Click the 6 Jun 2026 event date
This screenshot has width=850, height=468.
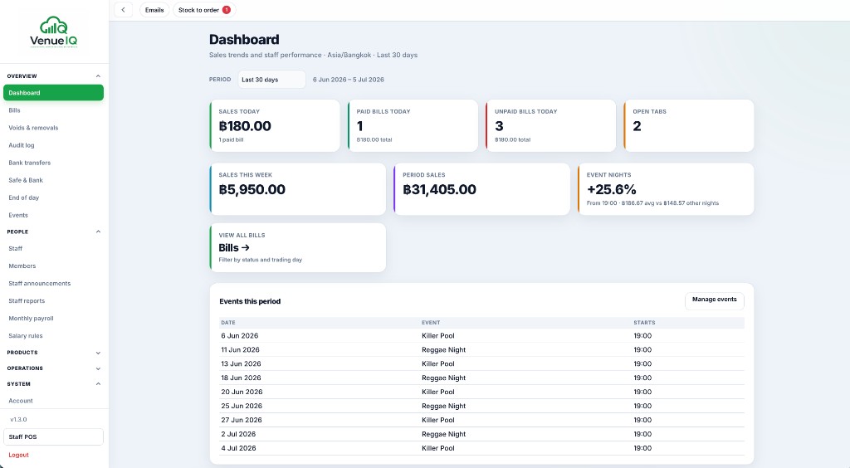point(240,336)
